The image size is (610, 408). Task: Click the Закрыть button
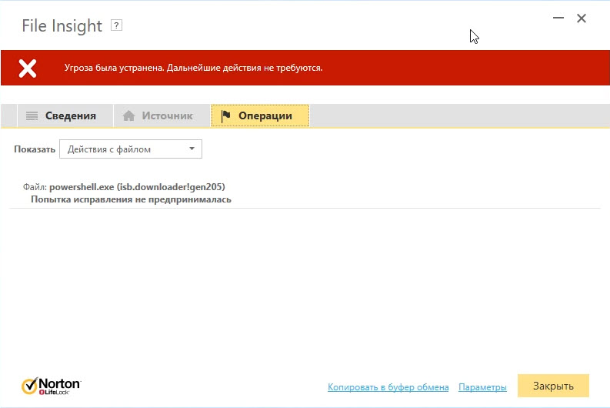[553, 386]
